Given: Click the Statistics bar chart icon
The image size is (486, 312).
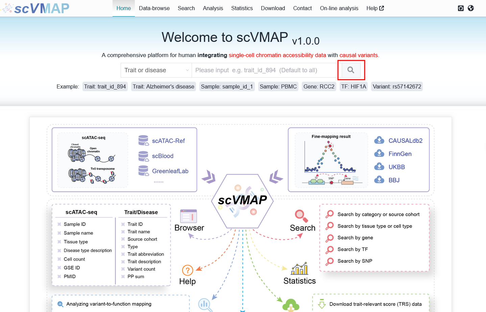Looking at the screenshot, I should (x=299, y=268).
